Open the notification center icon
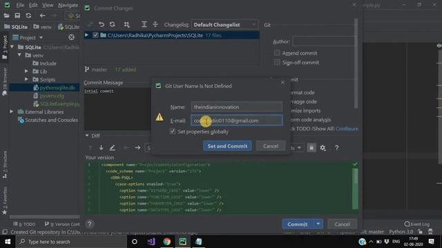 (431, 242)
